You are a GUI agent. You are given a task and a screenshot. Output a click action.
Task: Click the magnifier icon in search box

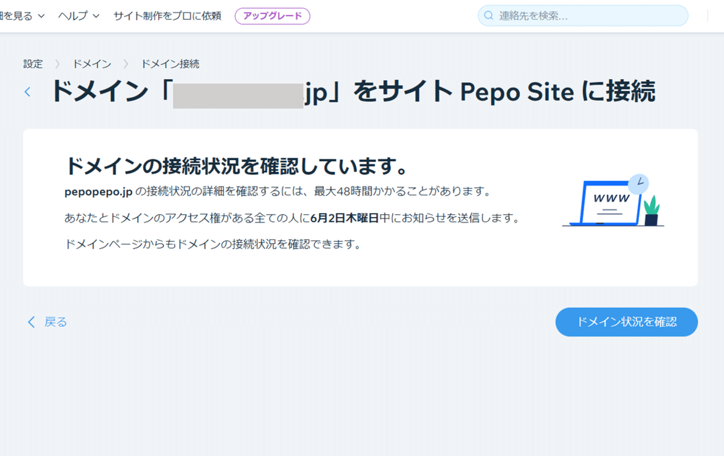pos(489,16)
